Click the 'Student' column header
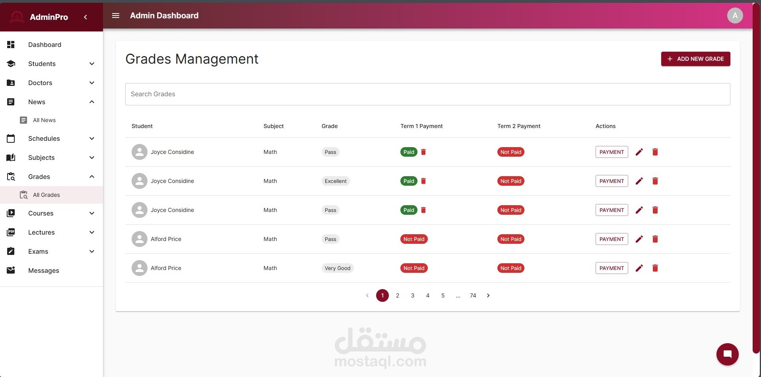This screenshot has height=377, width=761. pos(142,126)
